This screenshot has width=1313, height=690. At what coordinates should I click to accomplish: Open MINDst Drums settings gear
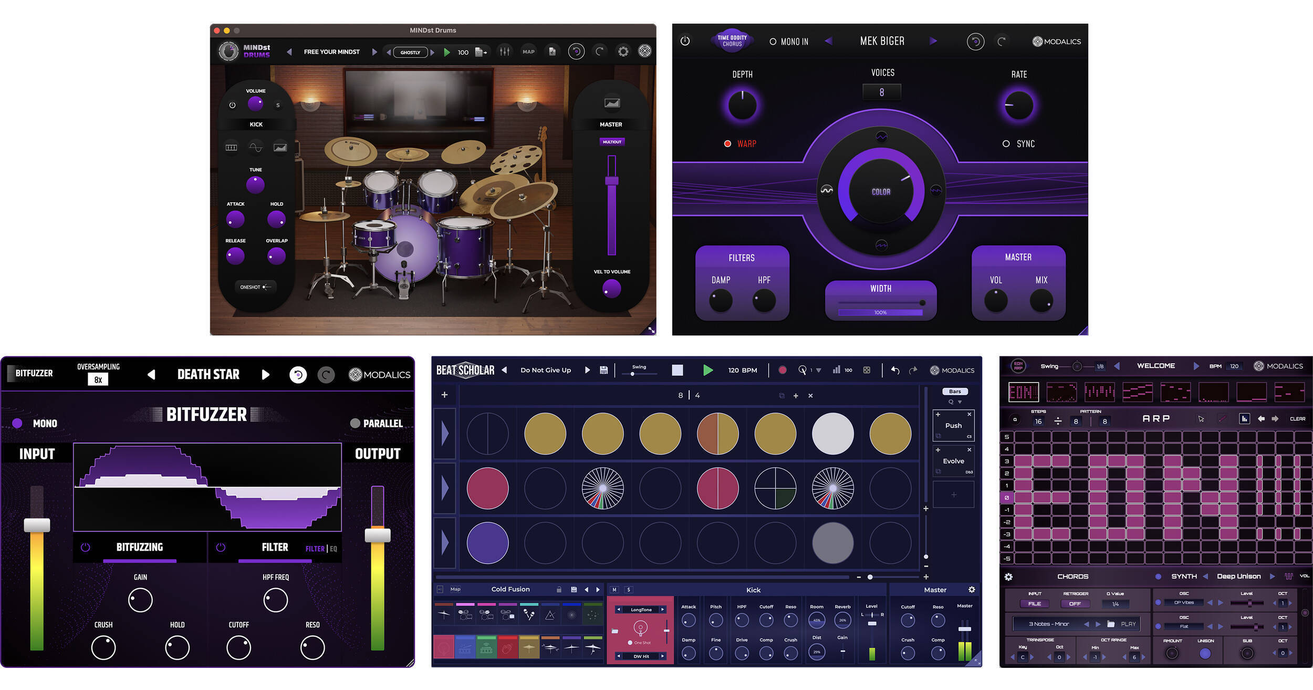(x=623, y=51)
